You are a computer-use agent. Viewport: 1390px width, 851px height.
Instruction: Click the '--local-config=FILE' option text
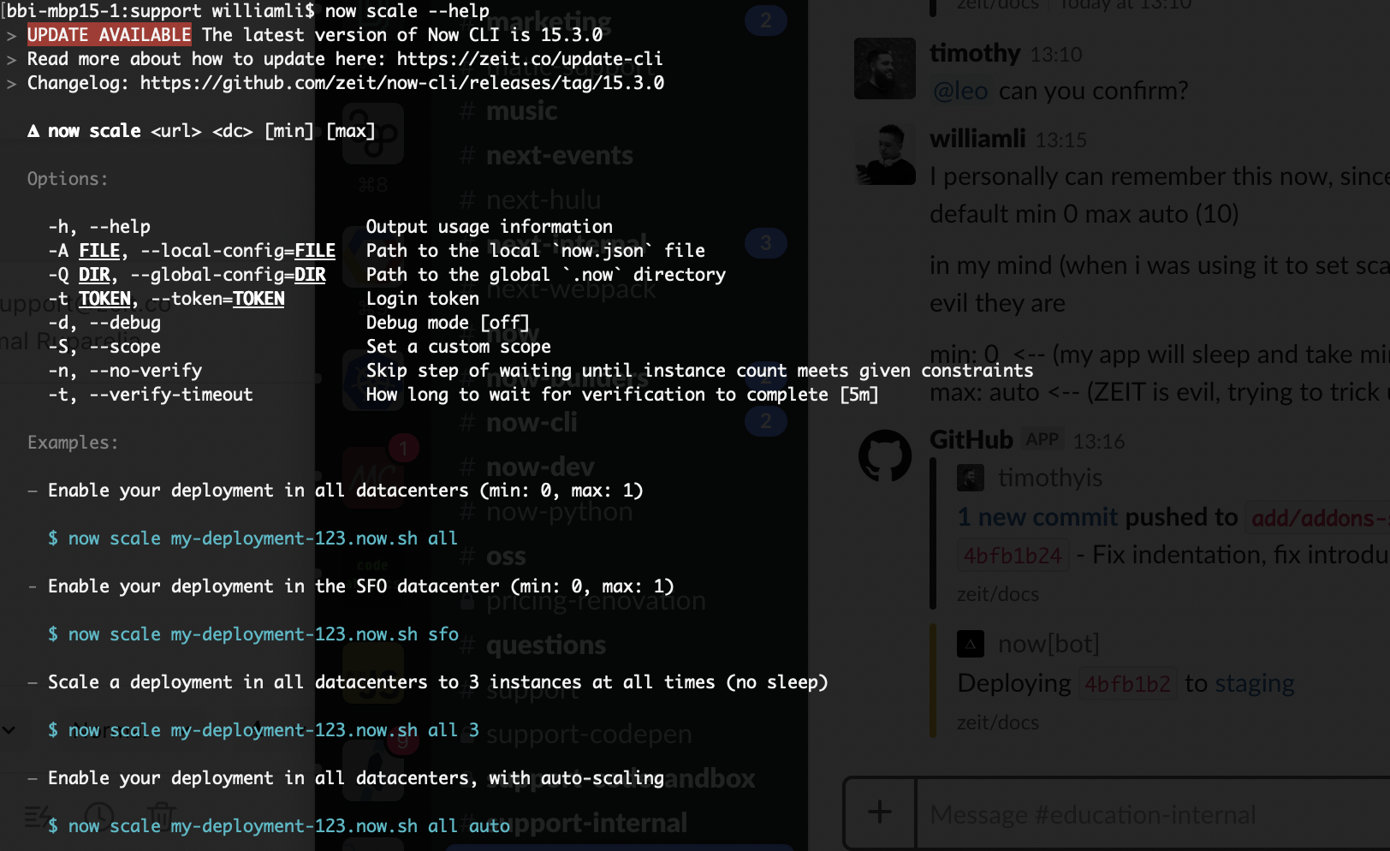(x=238, y=251)
